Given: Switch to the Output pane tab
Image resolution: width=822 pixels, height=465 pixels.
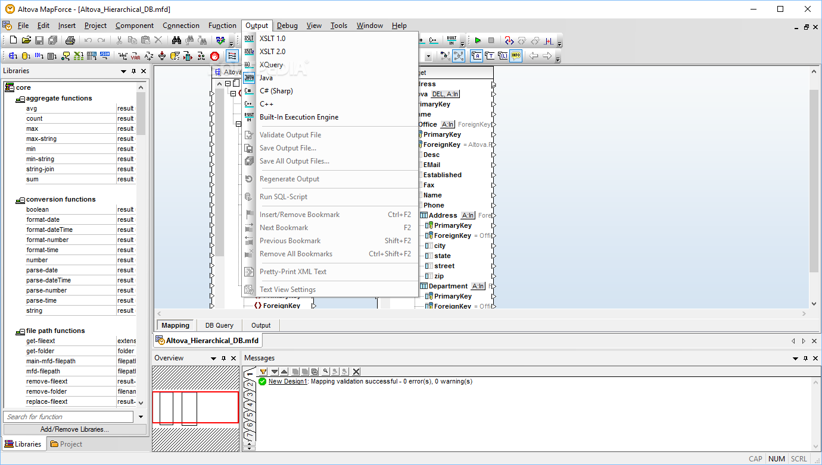Looking at the screenshot, I should (x=261, y=325).
